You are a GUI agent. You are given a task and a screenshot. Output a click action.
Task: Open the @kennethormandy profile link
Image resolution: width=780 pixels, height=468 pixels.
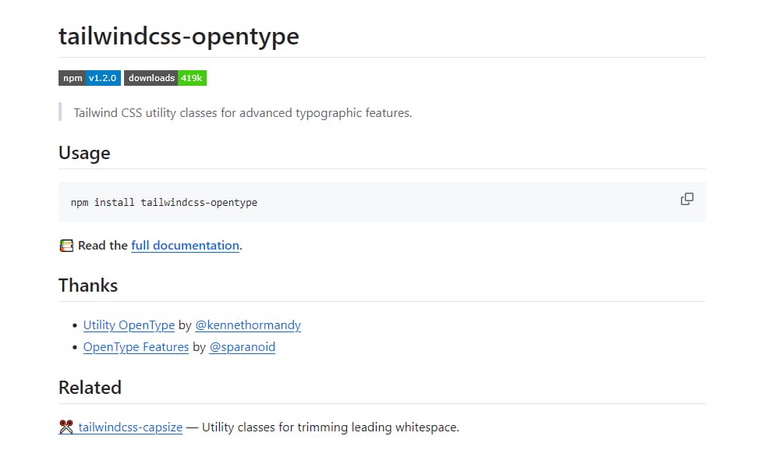[248, 324]
